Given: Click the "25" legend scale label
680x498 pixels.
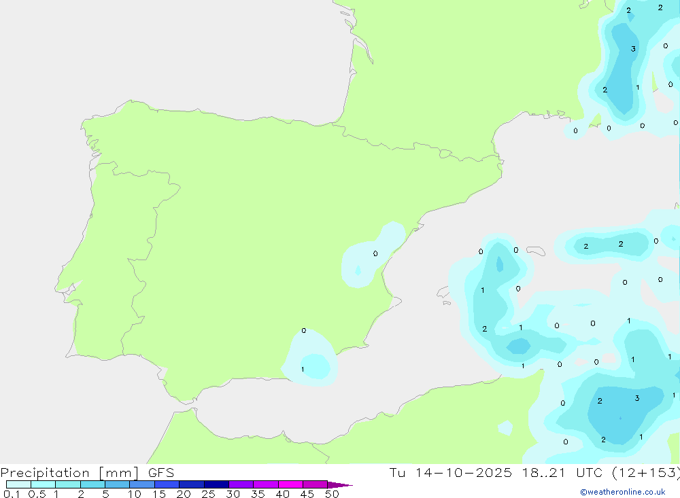Looking at the screenshot, I should [x=208, y=494].
